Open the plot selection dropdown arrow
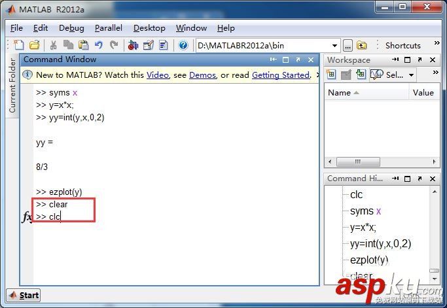This screenshot has height=308, width=447. point(411,75)
